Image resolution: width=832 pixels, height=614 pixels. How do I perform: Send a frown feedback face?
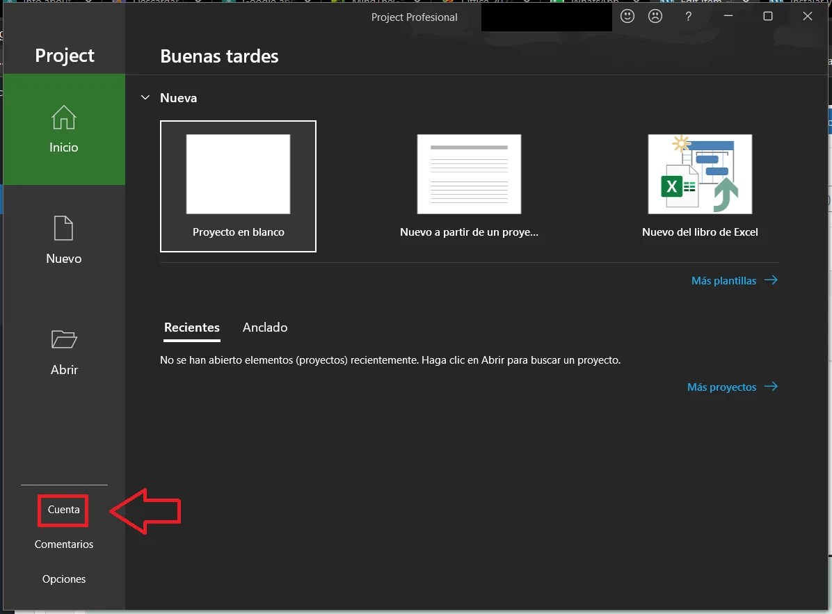[x=655, y=17]
